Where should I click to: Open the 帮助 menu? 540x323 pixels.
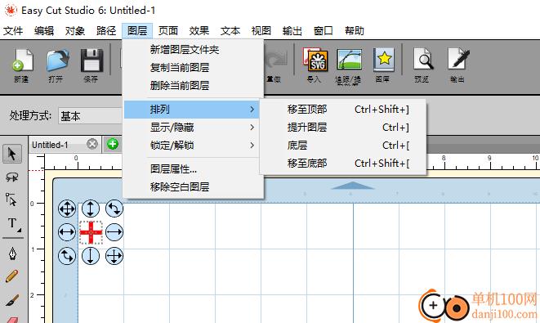pyautogui.click(x=355, y=31)
